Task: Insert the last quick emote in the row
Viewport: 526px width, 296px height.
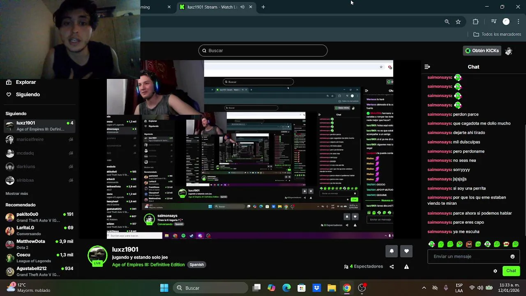Action: point(515,244)
